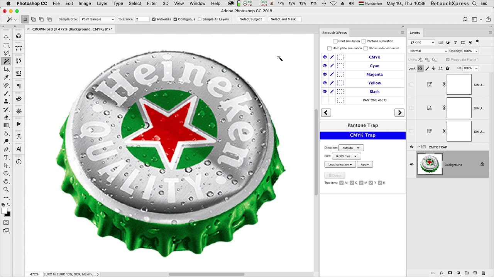The image size is (494, 277).
Task: Select the Zoom tool
Action: (6, 189)
